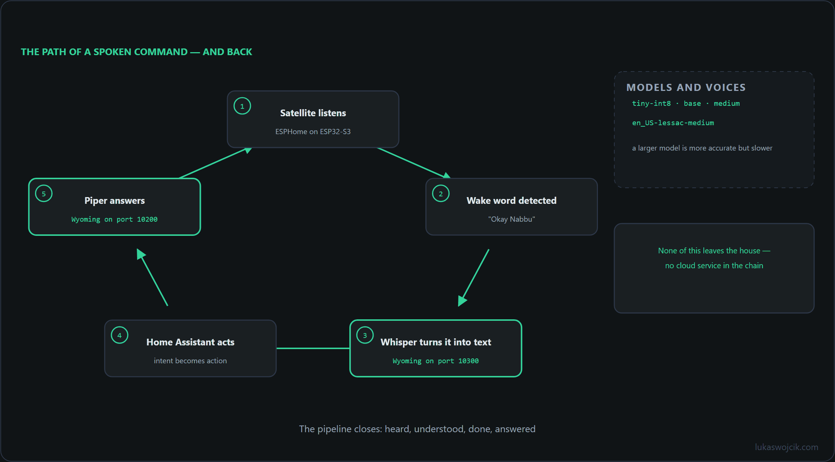Click 'a larger model is more accurate but slower' note

(x=702, y=148)
